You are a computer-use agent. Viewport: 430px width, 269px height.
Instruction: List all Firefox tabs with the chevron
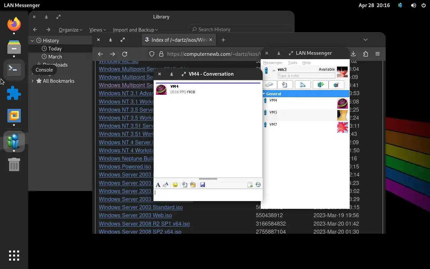365,40
